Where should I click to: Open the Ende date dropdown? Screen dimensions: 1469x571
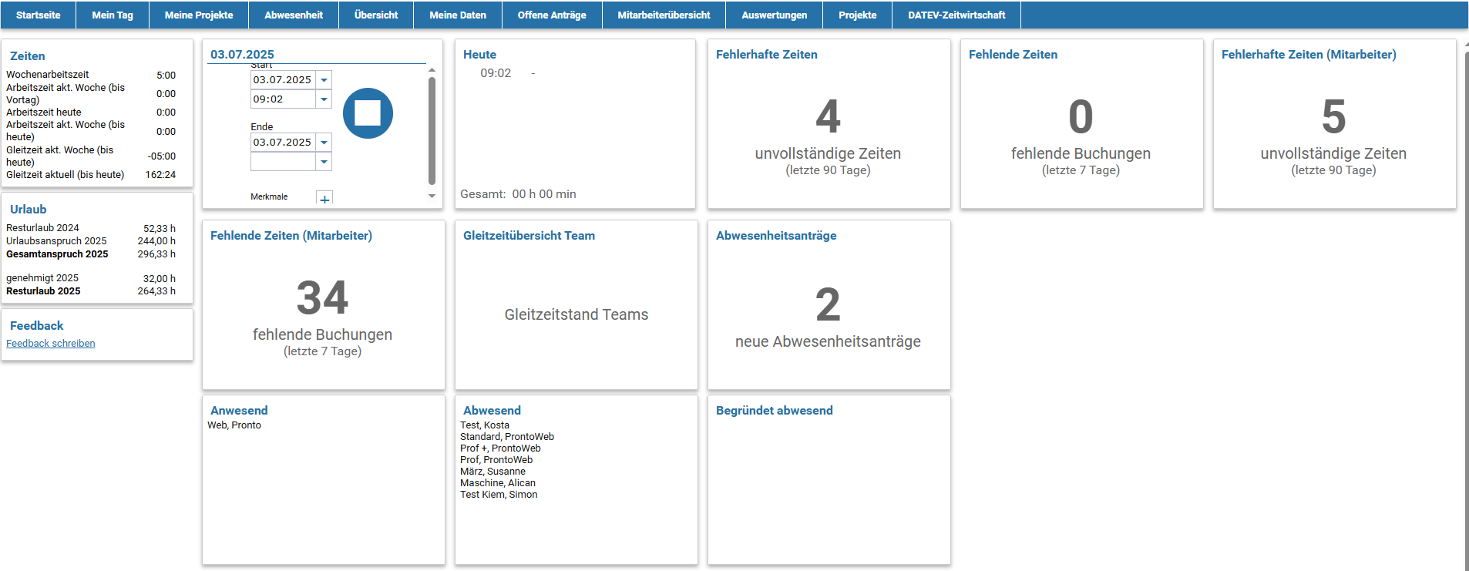(x=324, y=143)
